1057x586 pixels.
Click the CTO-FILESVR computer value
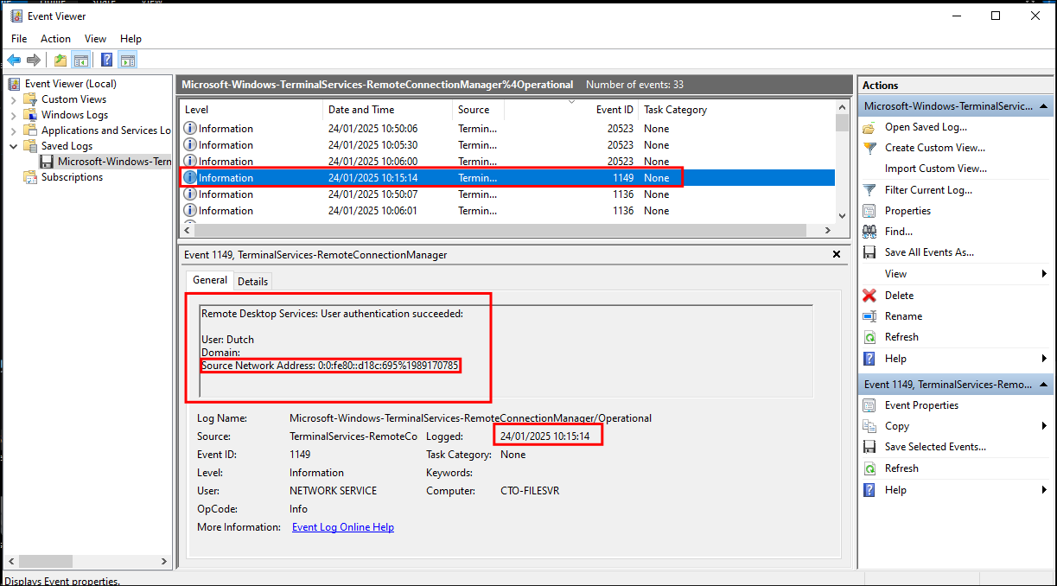point(530,491)
